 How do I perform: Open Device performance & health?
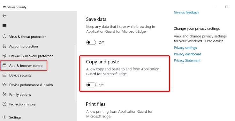pyautogui.click(x=31, y=85)
